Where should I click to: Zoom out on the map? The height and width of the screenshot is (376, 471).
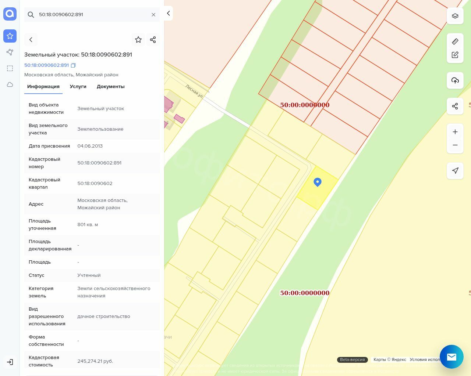(455, 145)
